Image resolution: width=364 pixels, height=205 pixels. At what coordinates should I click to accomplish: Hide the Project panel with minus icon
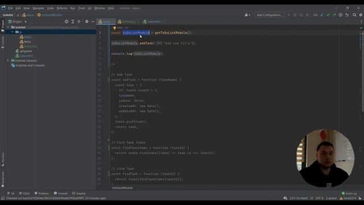93,22
